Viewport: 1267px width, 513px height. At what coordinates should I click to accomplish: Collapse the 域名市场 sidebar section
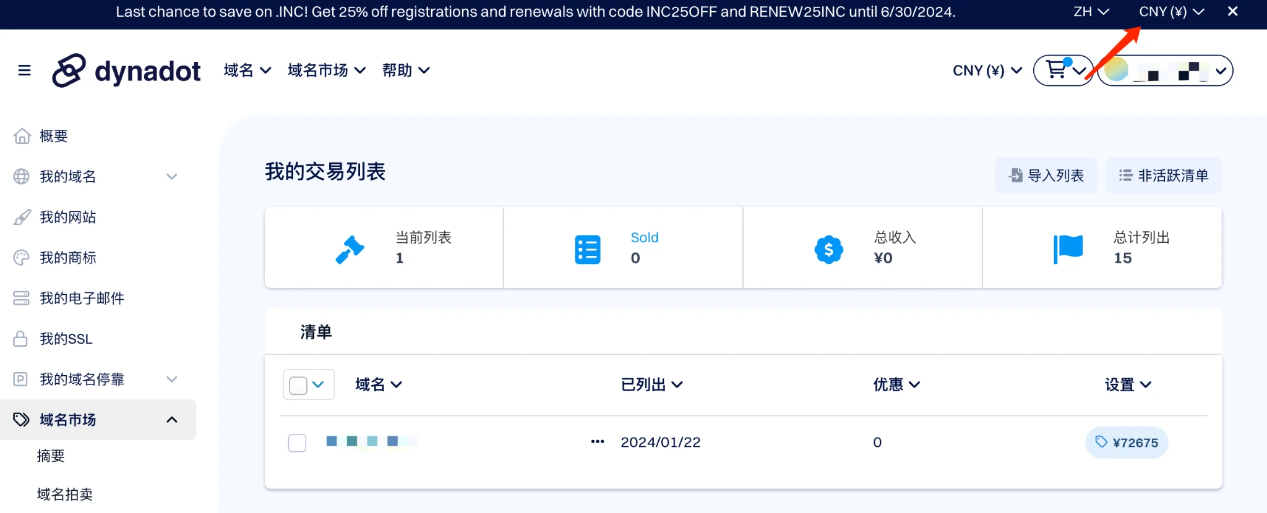171,420
